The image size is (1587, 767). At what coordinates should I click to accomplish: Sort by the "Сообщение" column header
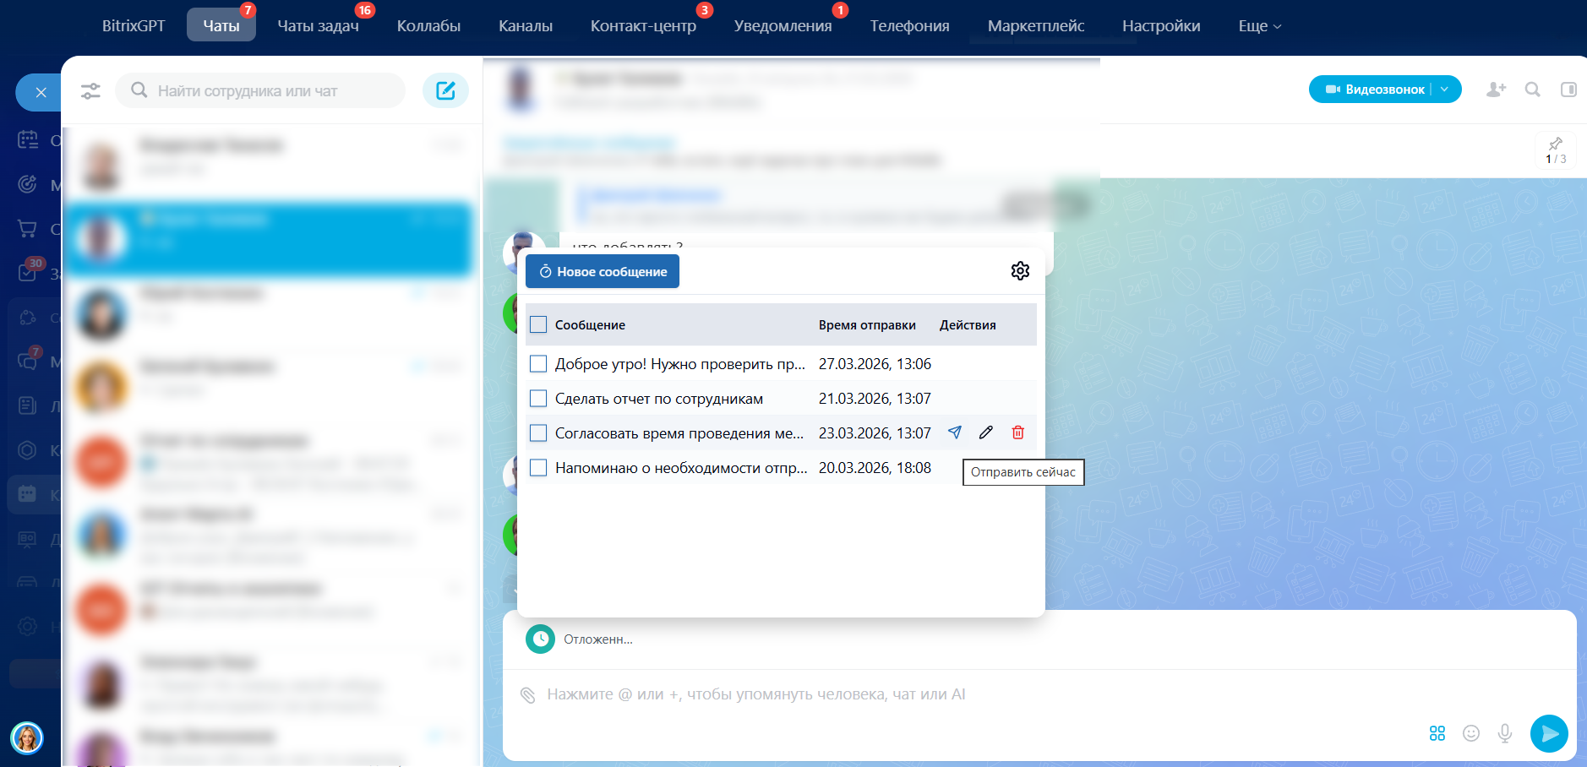point(590,325)
